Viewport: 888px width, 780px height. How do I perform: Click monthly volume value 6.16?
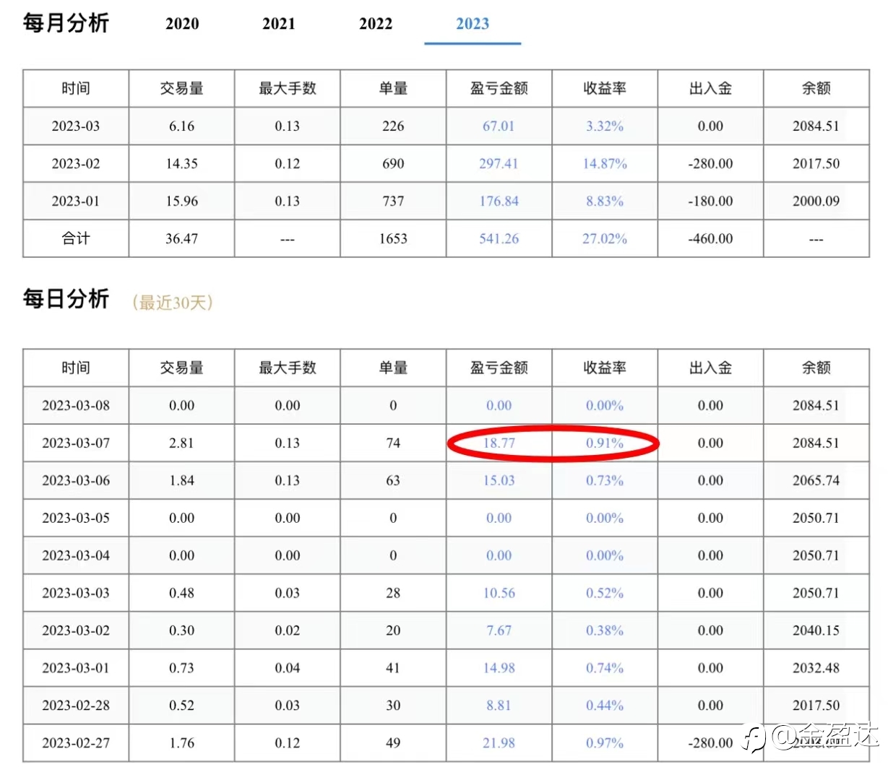coord(181,126)
